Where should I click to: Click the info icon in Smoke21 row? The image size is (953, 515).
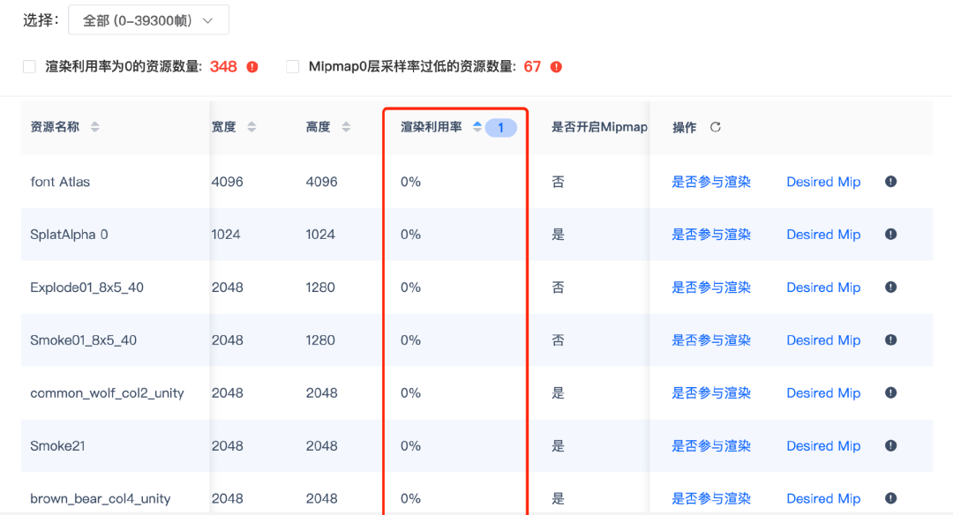[890, 445]
